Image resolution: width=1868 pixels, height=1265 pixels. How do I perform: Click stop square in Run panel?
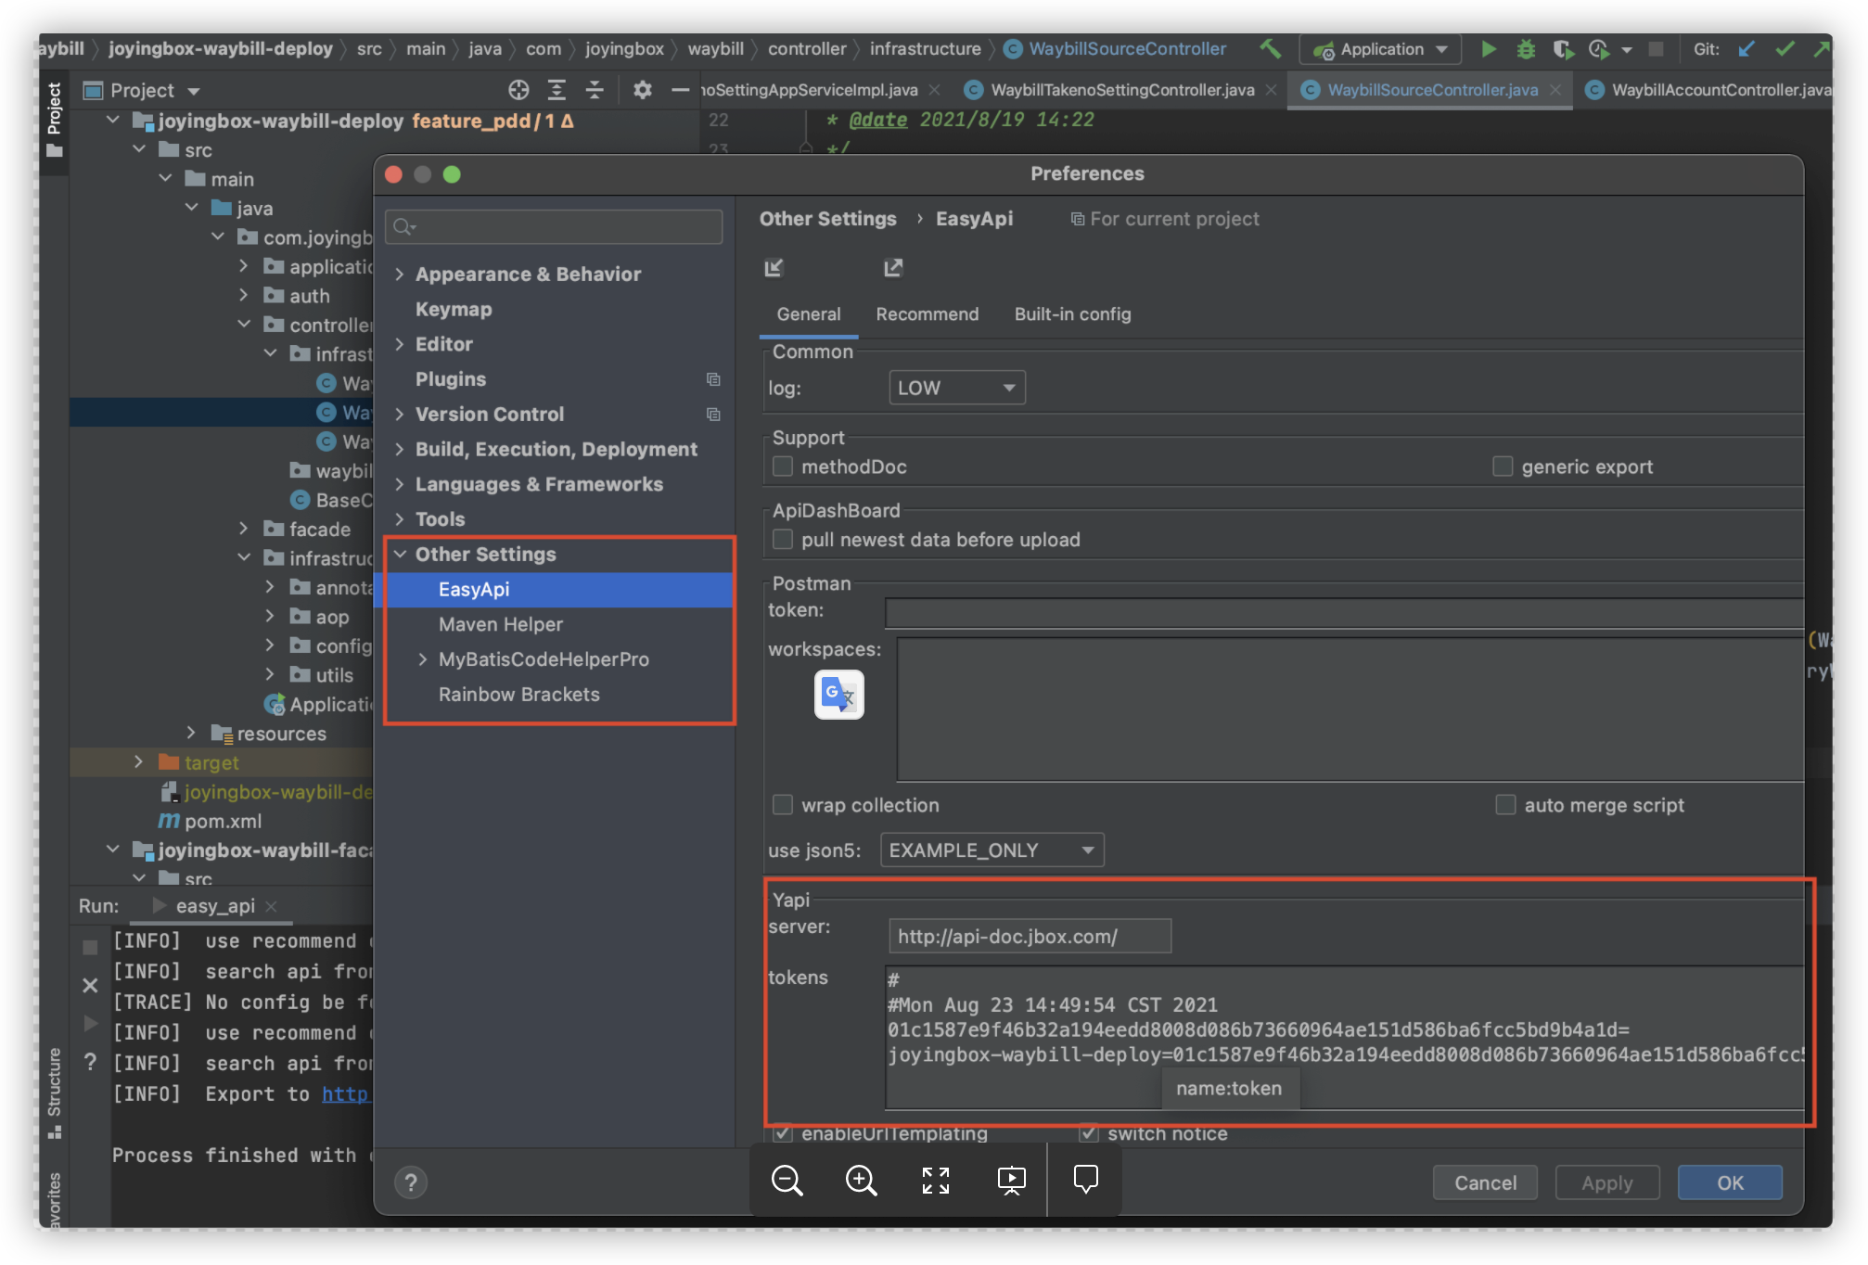(90, 947)
